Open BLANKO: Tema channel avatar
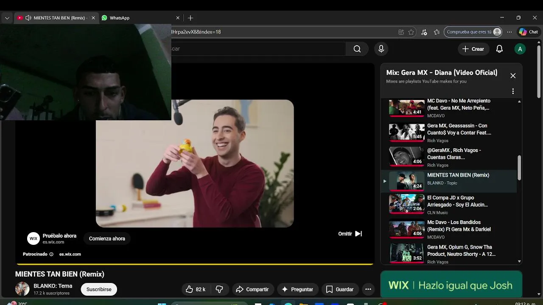The width and height of the screenshot is (543, 305). click(22, 289)
